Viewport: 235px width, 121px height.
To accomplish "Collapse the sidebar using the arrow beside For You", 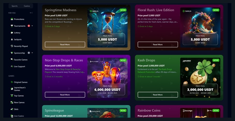I will pyautogui.click(x=31, y=13).
